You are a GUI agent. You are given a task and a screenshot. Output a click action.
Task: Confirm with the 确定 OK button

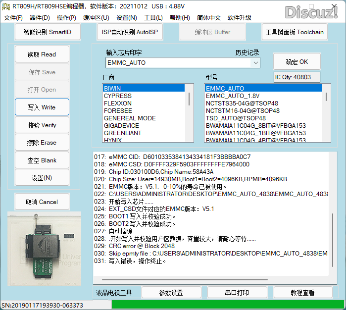297,62
